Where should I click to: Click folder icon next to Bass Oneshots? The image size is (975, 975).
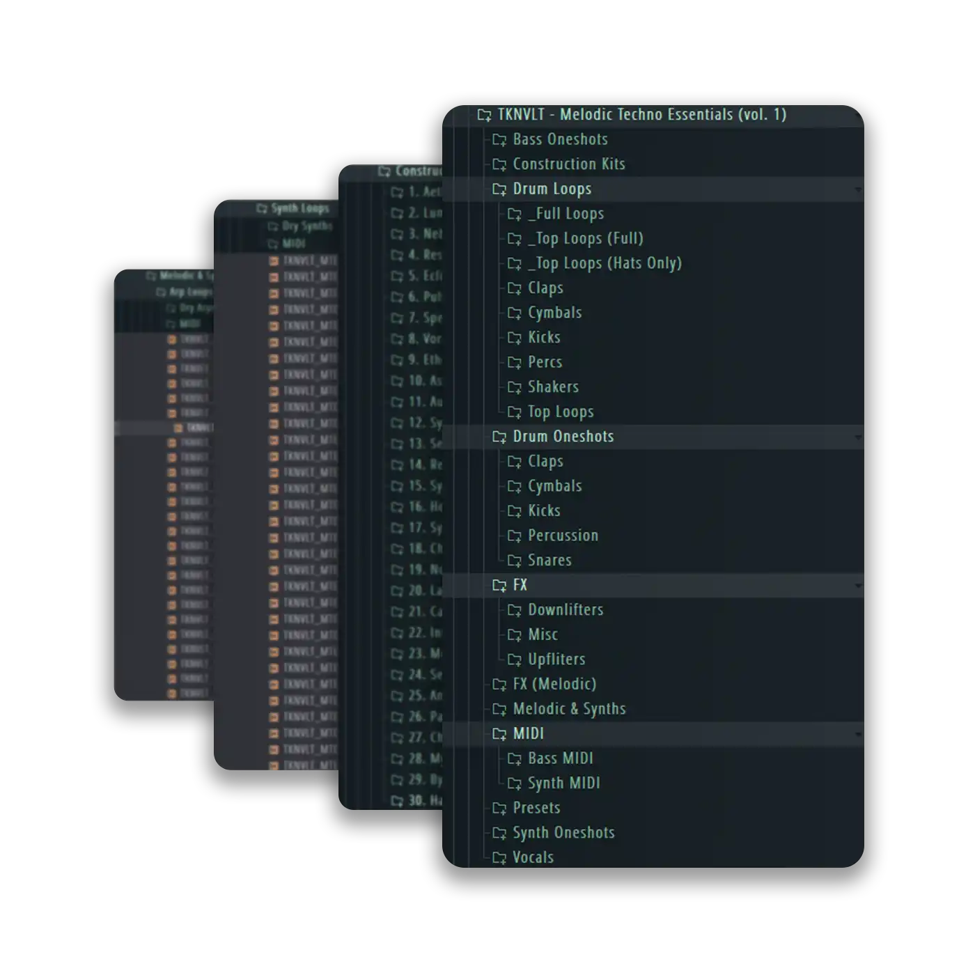tap(499, 140)
